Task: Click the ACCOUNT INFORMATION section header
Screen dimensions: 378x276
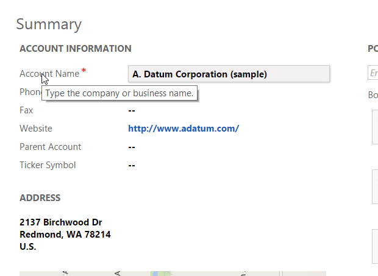Action: click(x=76, y=49)
